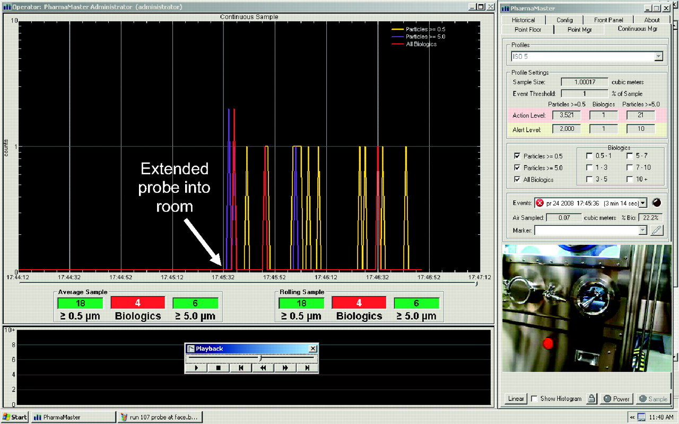Click the pencil marker edit icon
679x424 pixels.
657,230
